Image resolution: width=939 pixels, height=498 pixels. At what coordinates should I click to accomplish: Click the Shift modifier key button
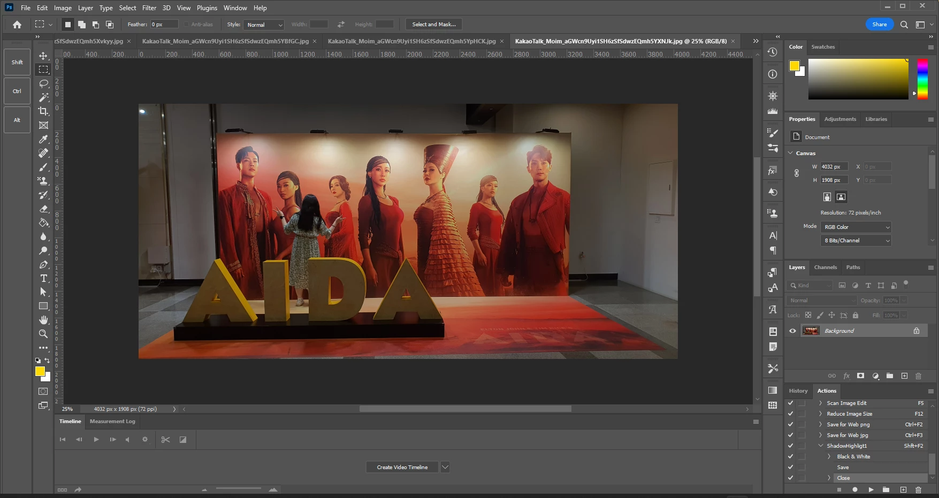(17, 63)
